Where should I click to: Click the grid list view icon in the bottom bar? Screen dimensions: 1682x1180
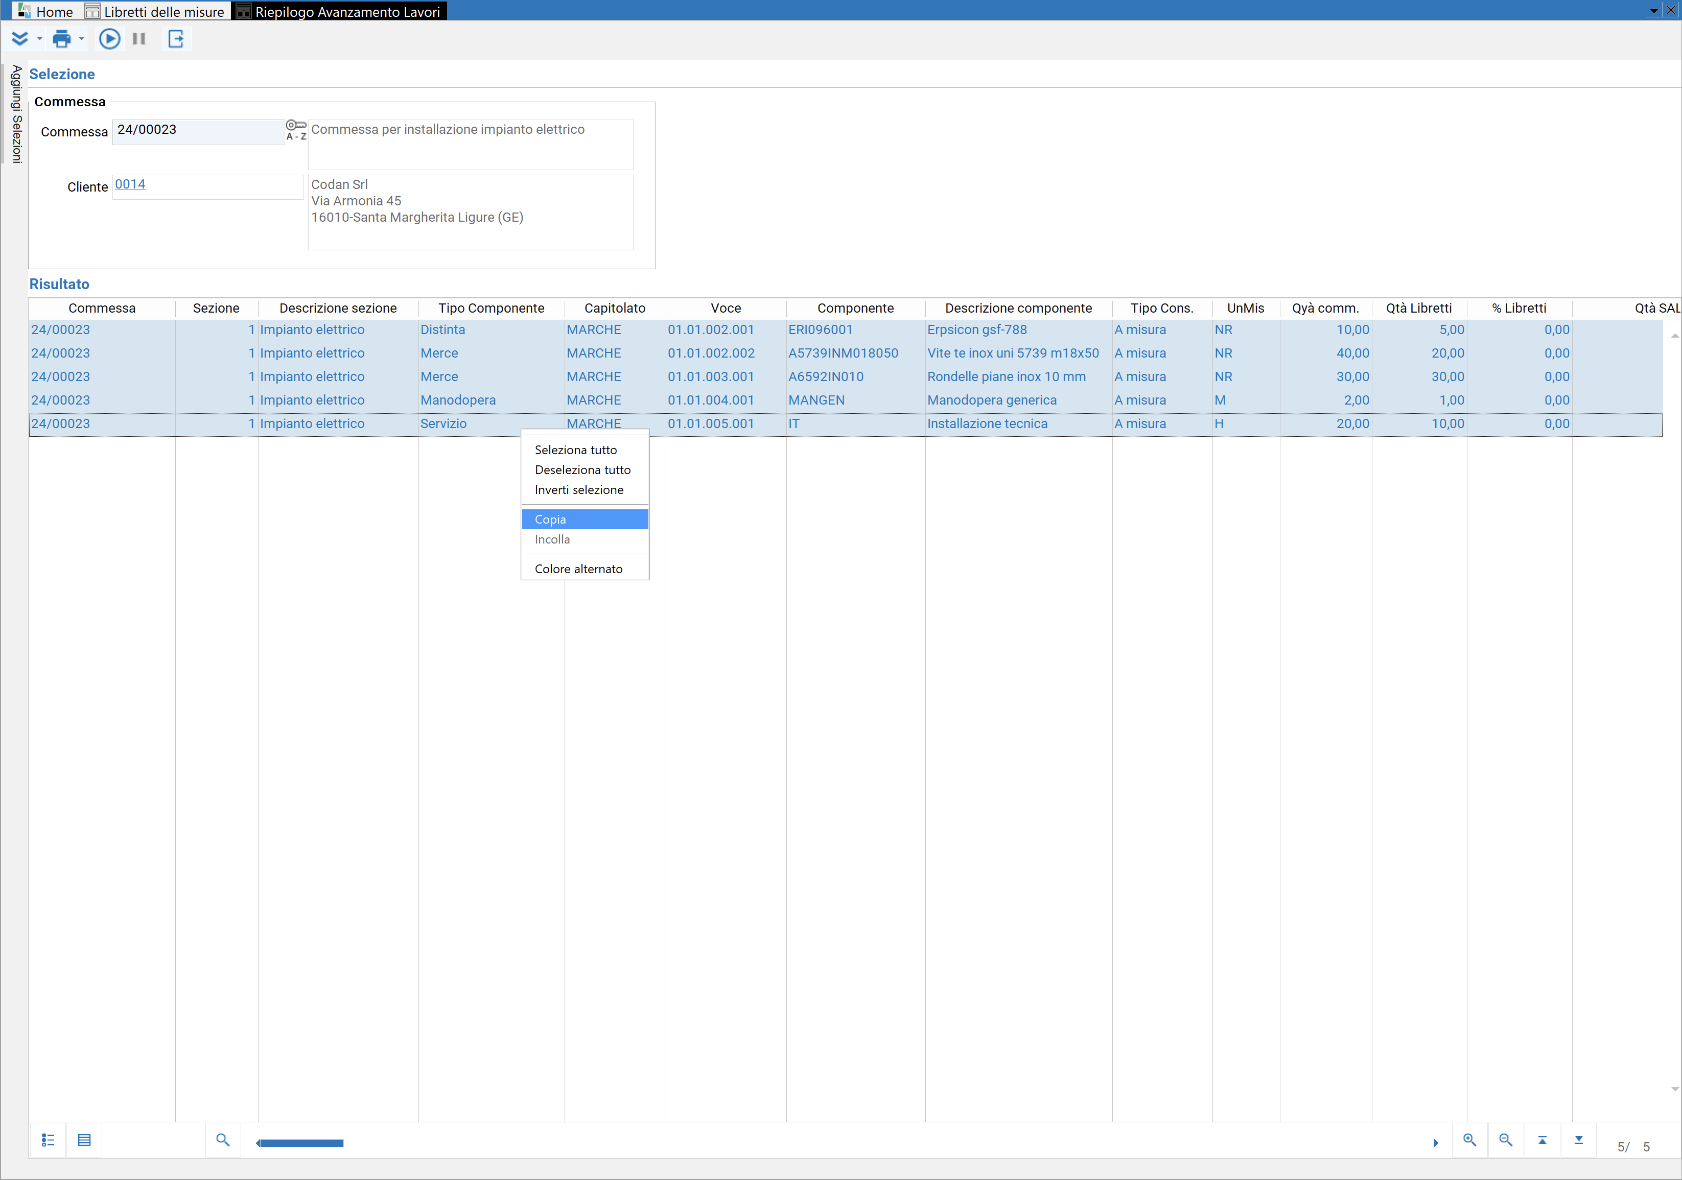(x=84, y=1141)
